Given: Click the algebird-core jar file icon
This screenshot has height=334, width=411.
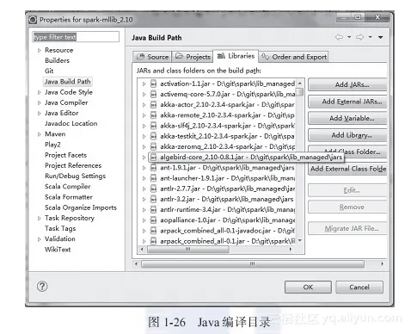Looking at the screenshot, I should click(x=154, y=158).
